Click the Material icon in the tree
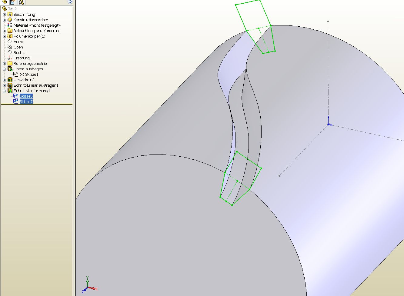 pyautogui.click(x=10, y=25)
